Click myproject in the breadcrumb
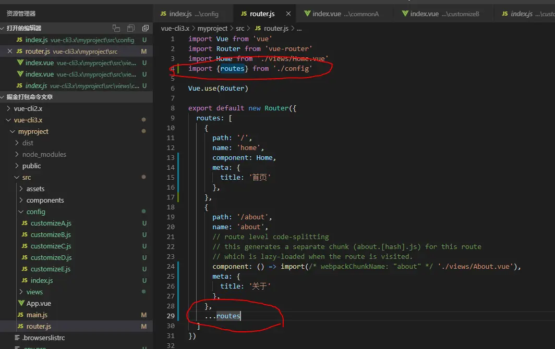The width and height of the screenshot is (555, 349). pyautogui.click(x=212, y=28)
